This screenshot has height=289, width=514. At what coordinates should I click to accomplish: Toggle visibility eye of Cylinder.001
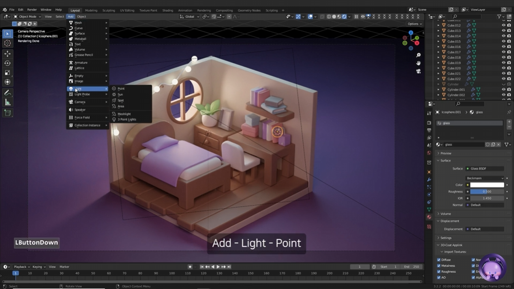point(504,89)
